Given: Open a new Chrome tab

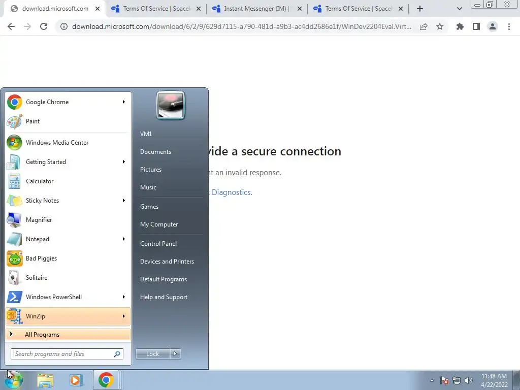Looking at the screenshot, I should coord(420,9).
